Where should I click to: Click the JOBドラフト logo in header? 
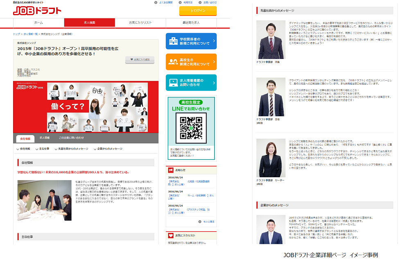coord(37,11)
